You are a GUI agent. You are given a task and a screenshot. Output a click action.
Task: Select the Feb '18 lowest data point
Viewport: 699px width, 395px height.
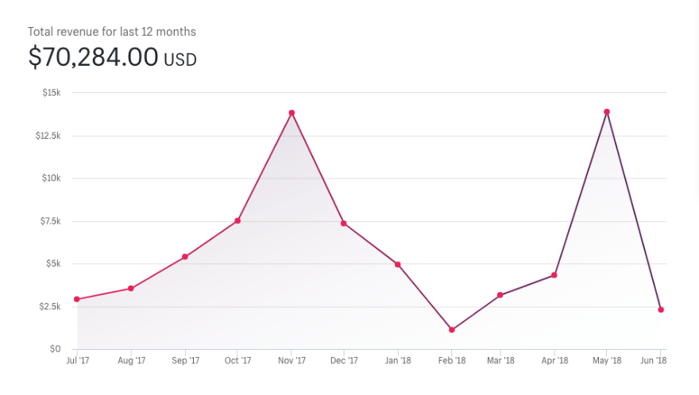pyautogui.click(x=451, y=330)
